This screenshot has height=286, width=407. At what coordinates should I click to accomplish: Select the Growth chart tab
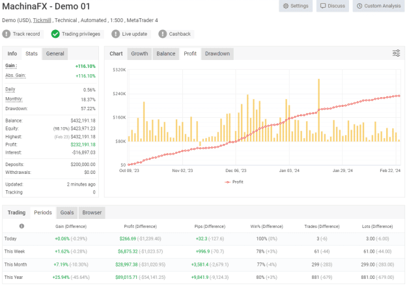(139, 53)
